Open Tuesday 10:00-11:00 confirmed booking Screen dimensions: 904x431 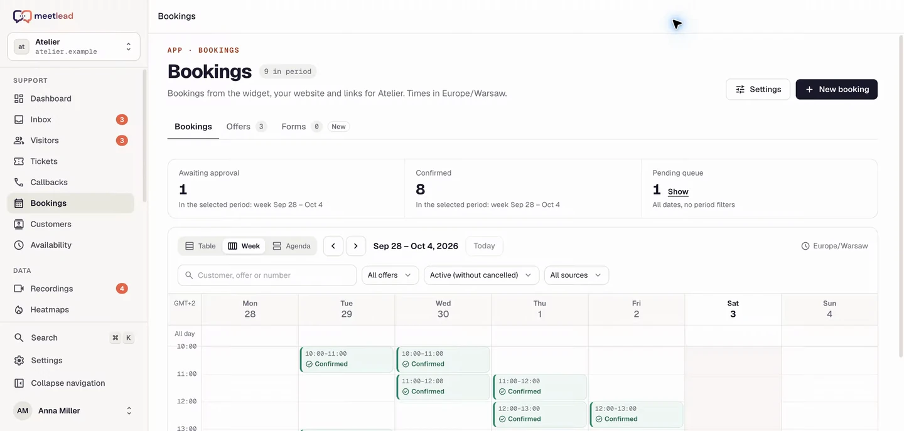click(x=347, y=359)
